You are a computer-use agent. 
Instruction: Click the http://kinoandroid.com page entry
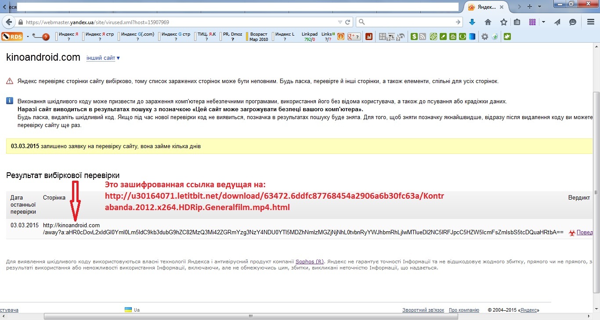pyautogui.click(x=71, y=225)
